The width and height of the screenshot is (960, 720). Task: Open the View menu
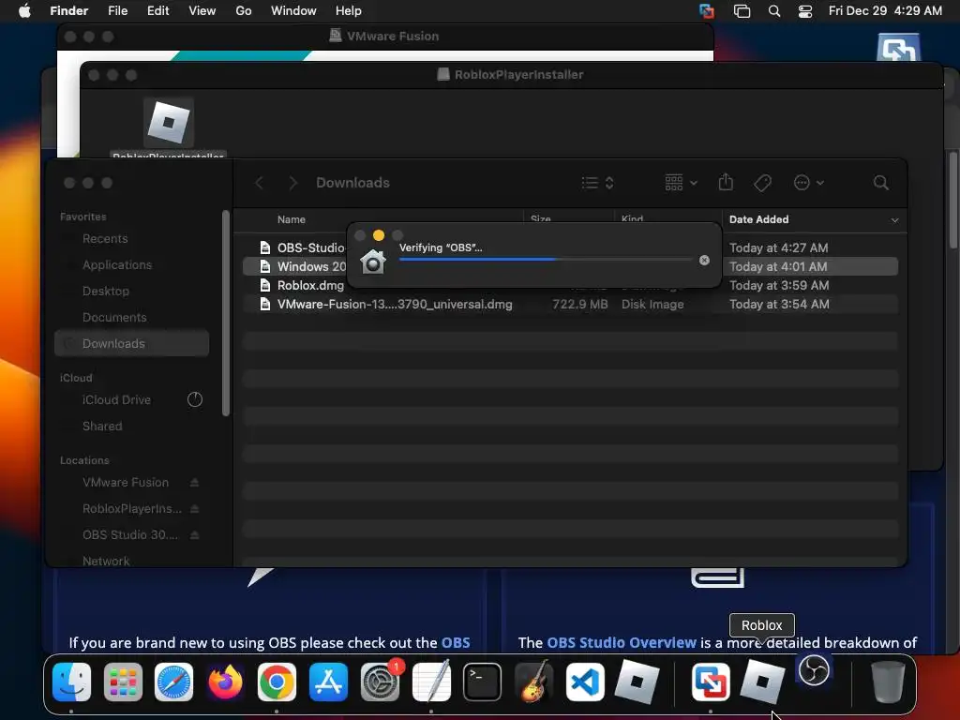pos(202,11)
